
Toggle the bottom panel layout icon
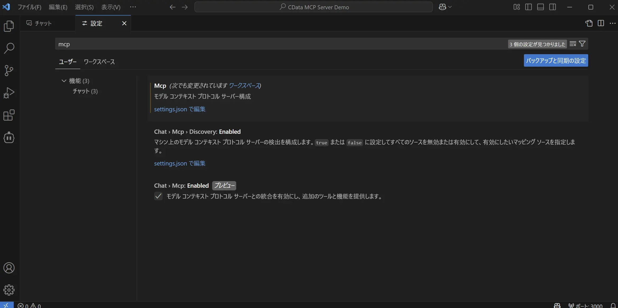[540, 7]
